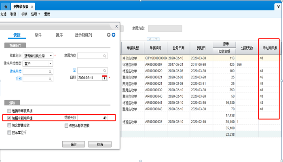Click search icon in 往来单位 field
Viewport: 283px width, 162px height.
[50, 71]
